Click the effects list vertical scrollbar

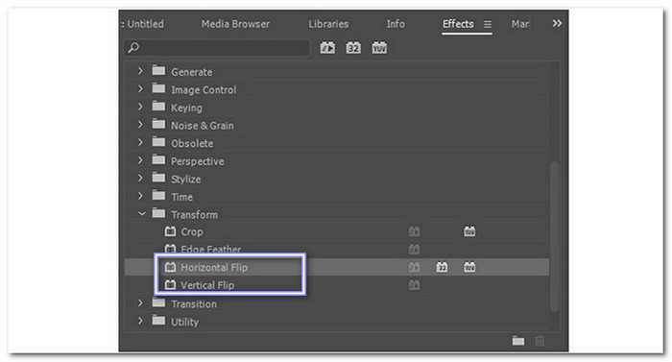tap(554, 237)
